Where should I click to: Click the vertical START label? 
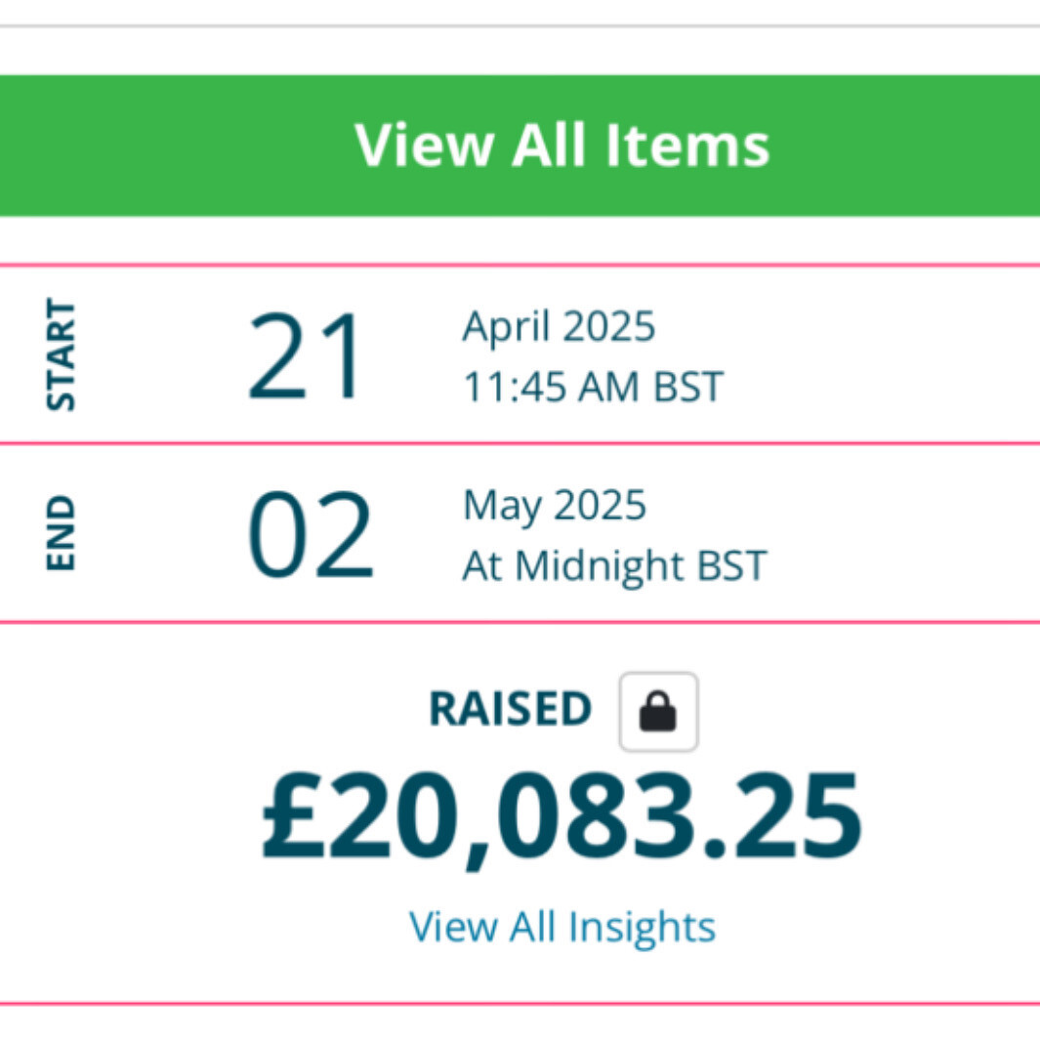[x=62, y=355]
